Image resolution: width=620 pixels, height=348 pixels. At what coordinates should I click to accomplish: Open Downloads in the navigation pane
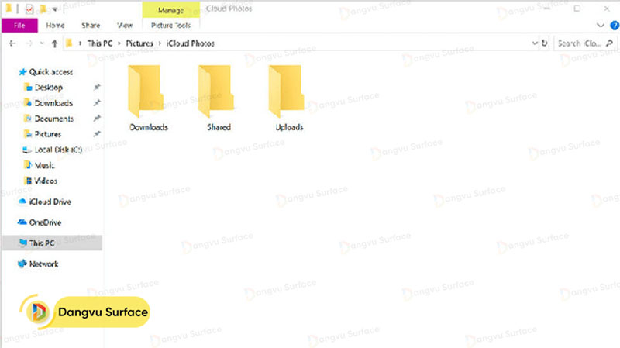point(53,103)
